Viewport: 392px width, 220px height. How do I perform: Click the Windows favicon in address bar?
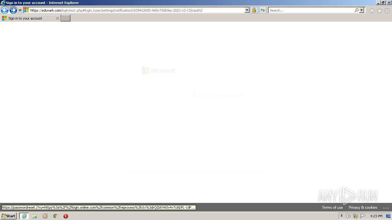(x=27, y=10)
